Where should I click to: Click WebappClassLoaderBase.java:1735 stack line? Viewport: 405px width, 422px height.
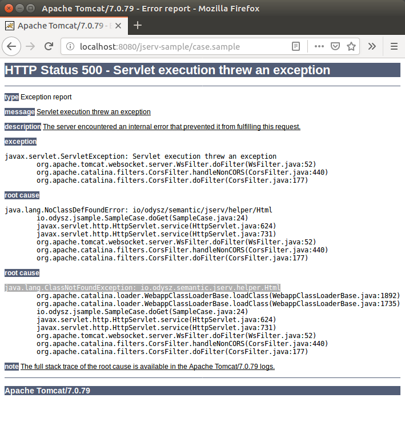218,304
